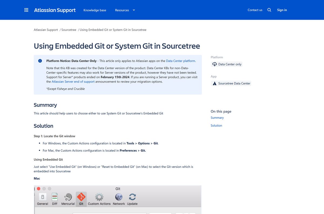
Task: Click the Summary section heading
Action: tap(45, 105)
